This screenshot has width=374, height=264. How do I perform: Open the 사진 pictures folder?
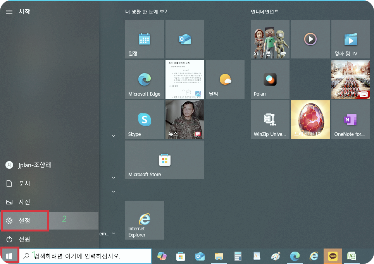tap(49, 202)
